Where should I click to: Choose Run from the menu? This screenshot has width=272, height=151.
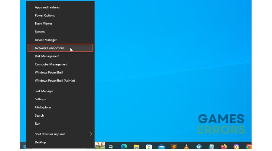point(37,124)
